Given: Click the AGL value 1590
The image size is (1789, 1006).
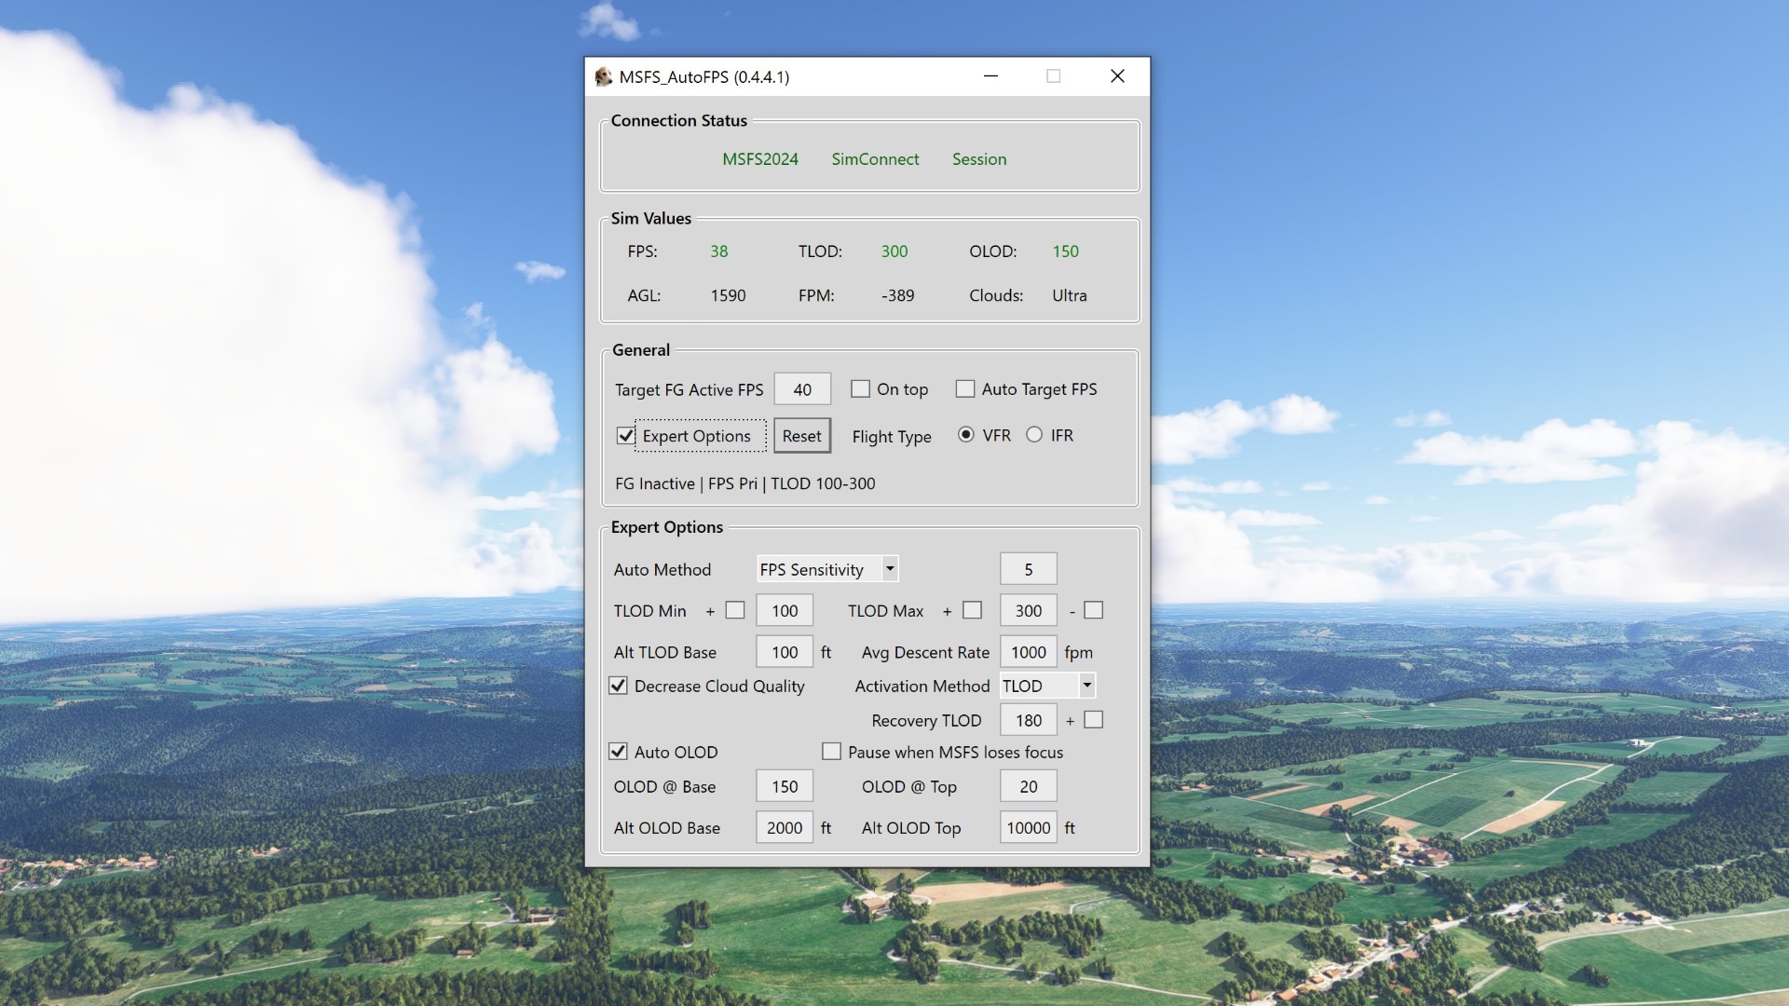Looking at the screenshot, I should click(x=728, y=295).
